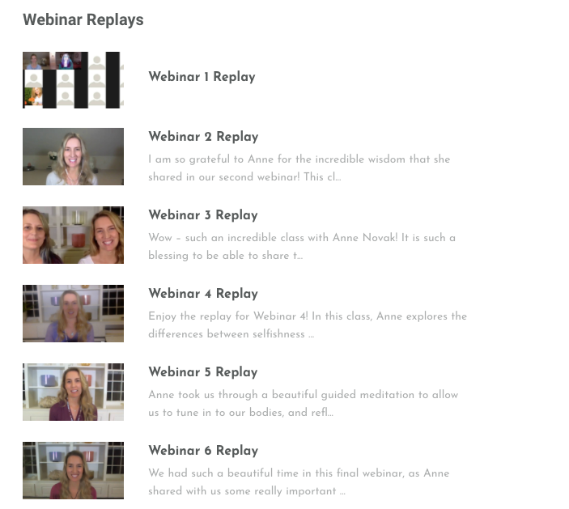This screenshot has height=509, width=569.
Task: Click the 'Webinar Replays' section heading
Action: tap(83, 19)
